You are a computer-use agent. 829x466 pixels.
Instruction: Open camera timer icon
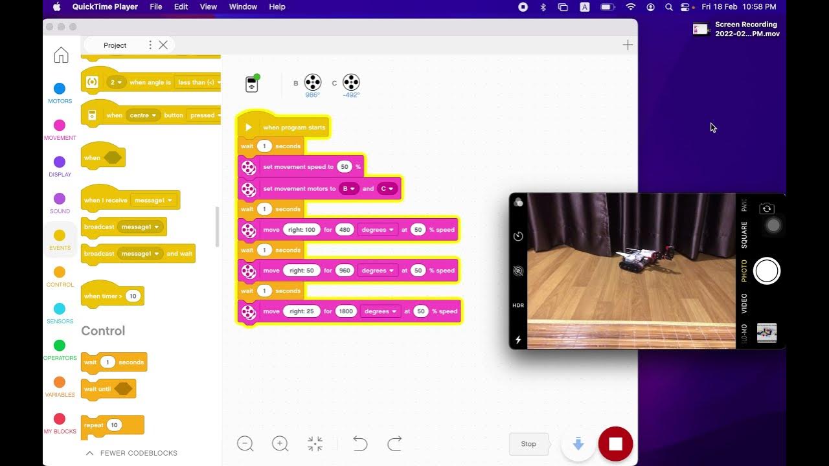pos(518,236)
